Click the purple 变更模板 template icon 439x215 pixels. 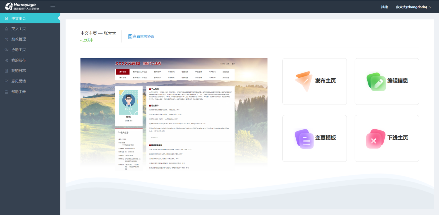304,138
